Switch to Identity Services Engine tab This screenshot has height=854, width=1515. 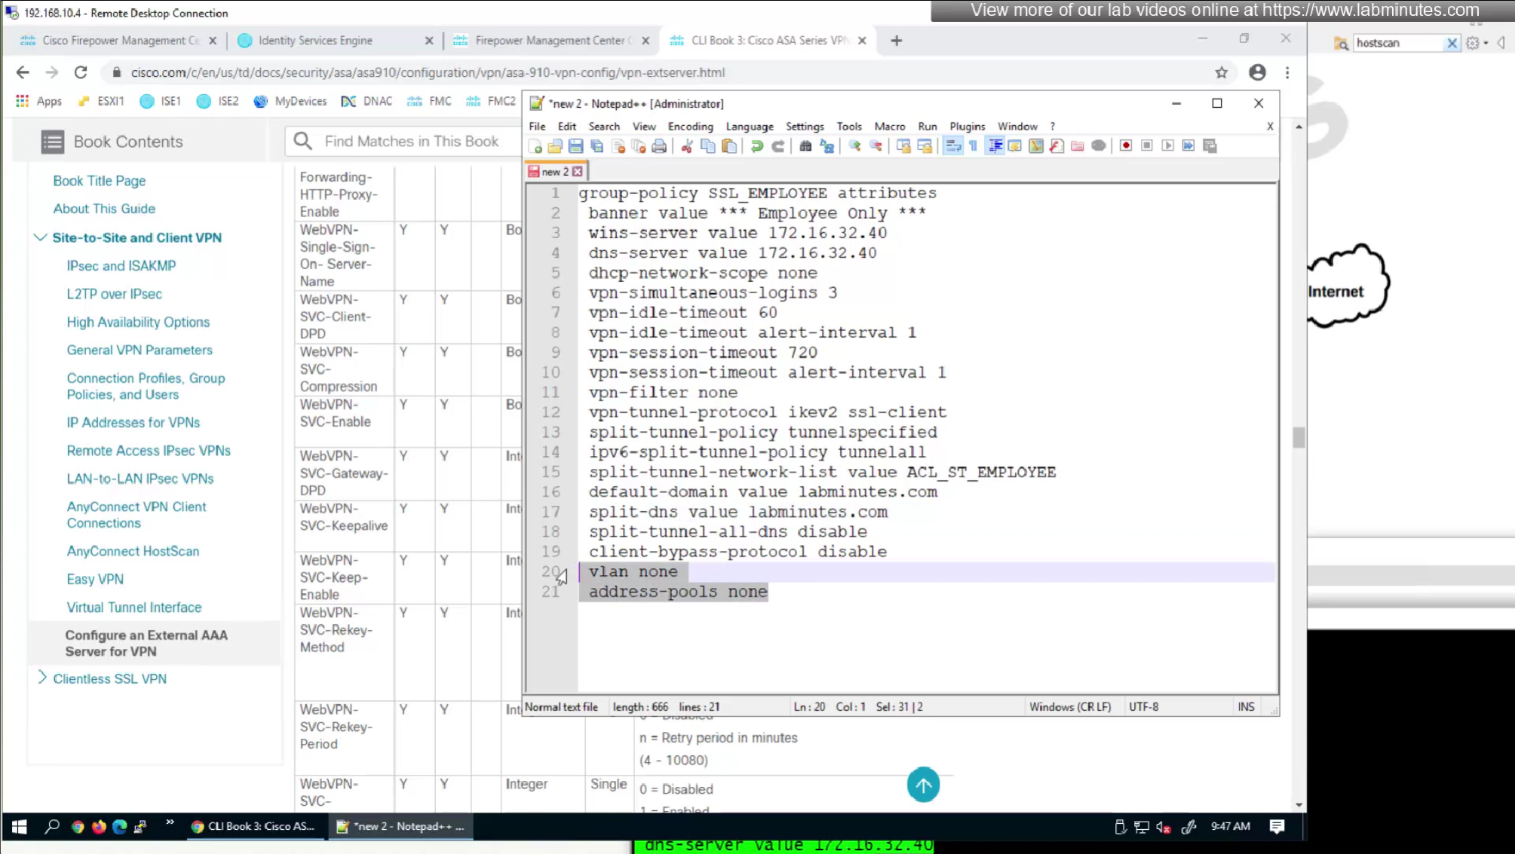click(315, 41)
